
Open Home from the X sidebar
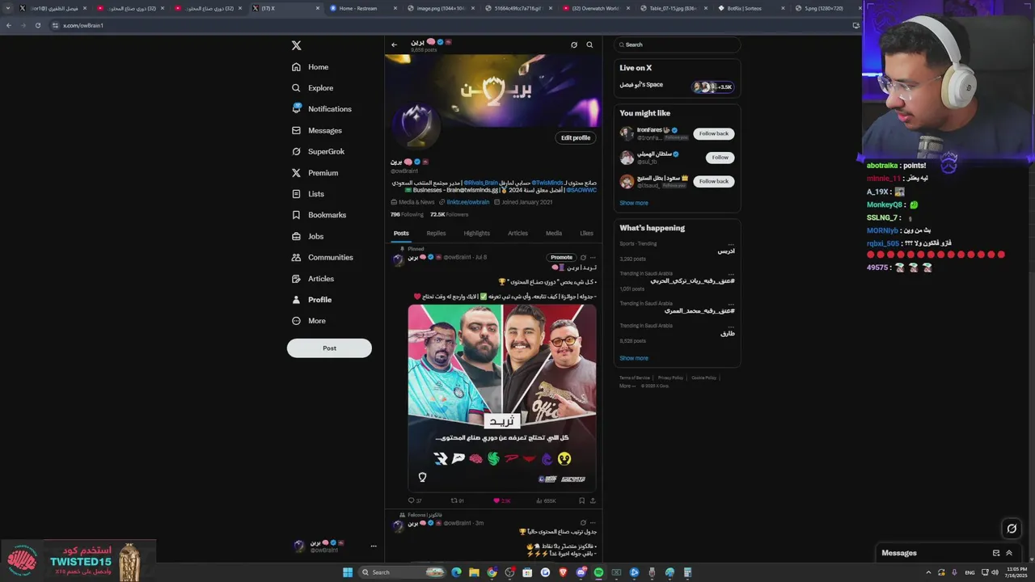310,67
